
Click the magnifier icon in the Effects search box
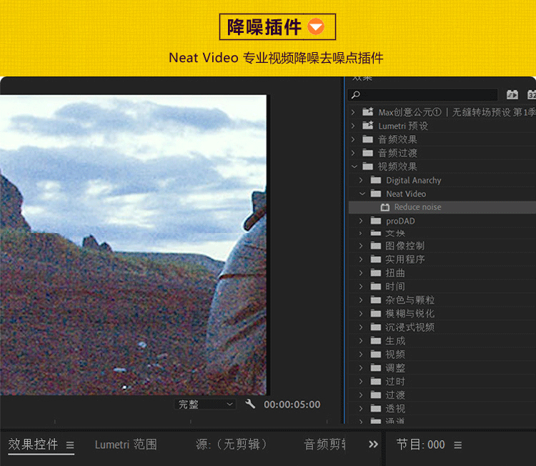pos(355,95)
